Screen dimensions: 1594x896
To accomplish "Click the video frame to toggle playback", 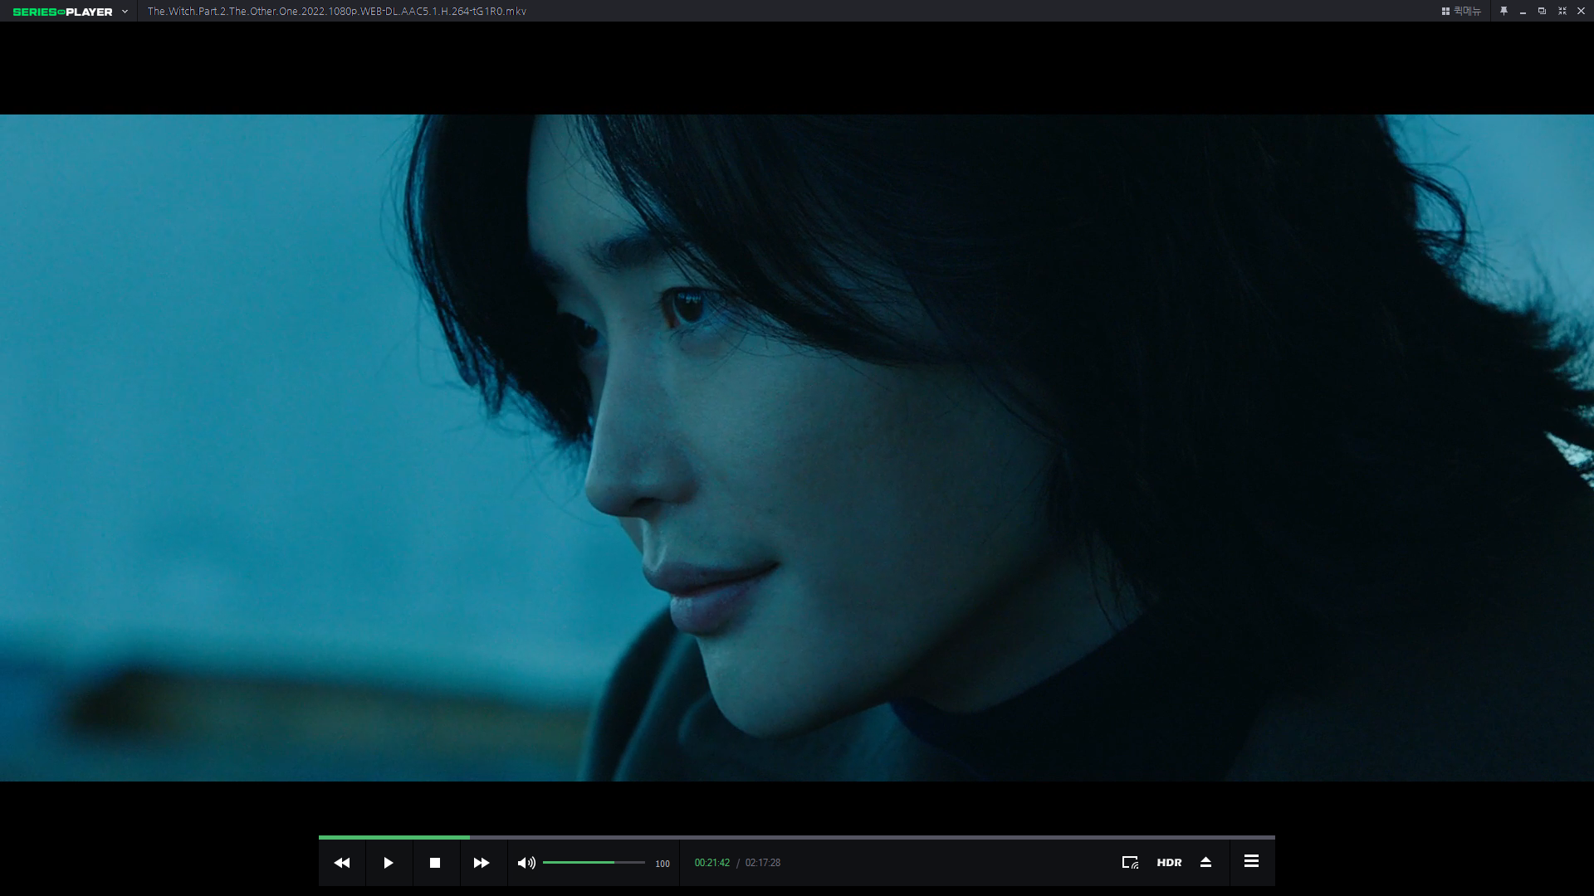I will [x=797, y=448].
